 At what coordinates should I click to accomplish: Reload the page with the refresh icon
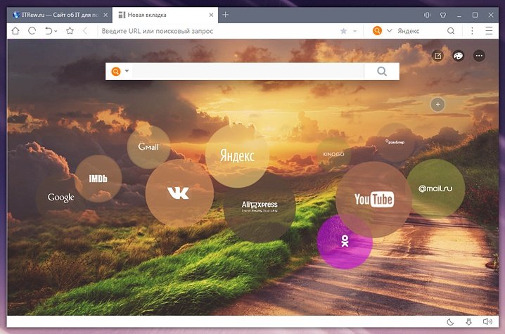[x=32, y=31]
